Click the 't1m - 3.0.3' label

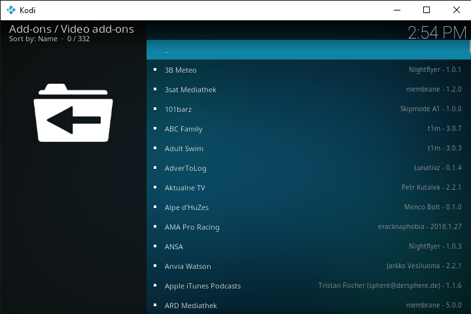click(x=445, y=148)
